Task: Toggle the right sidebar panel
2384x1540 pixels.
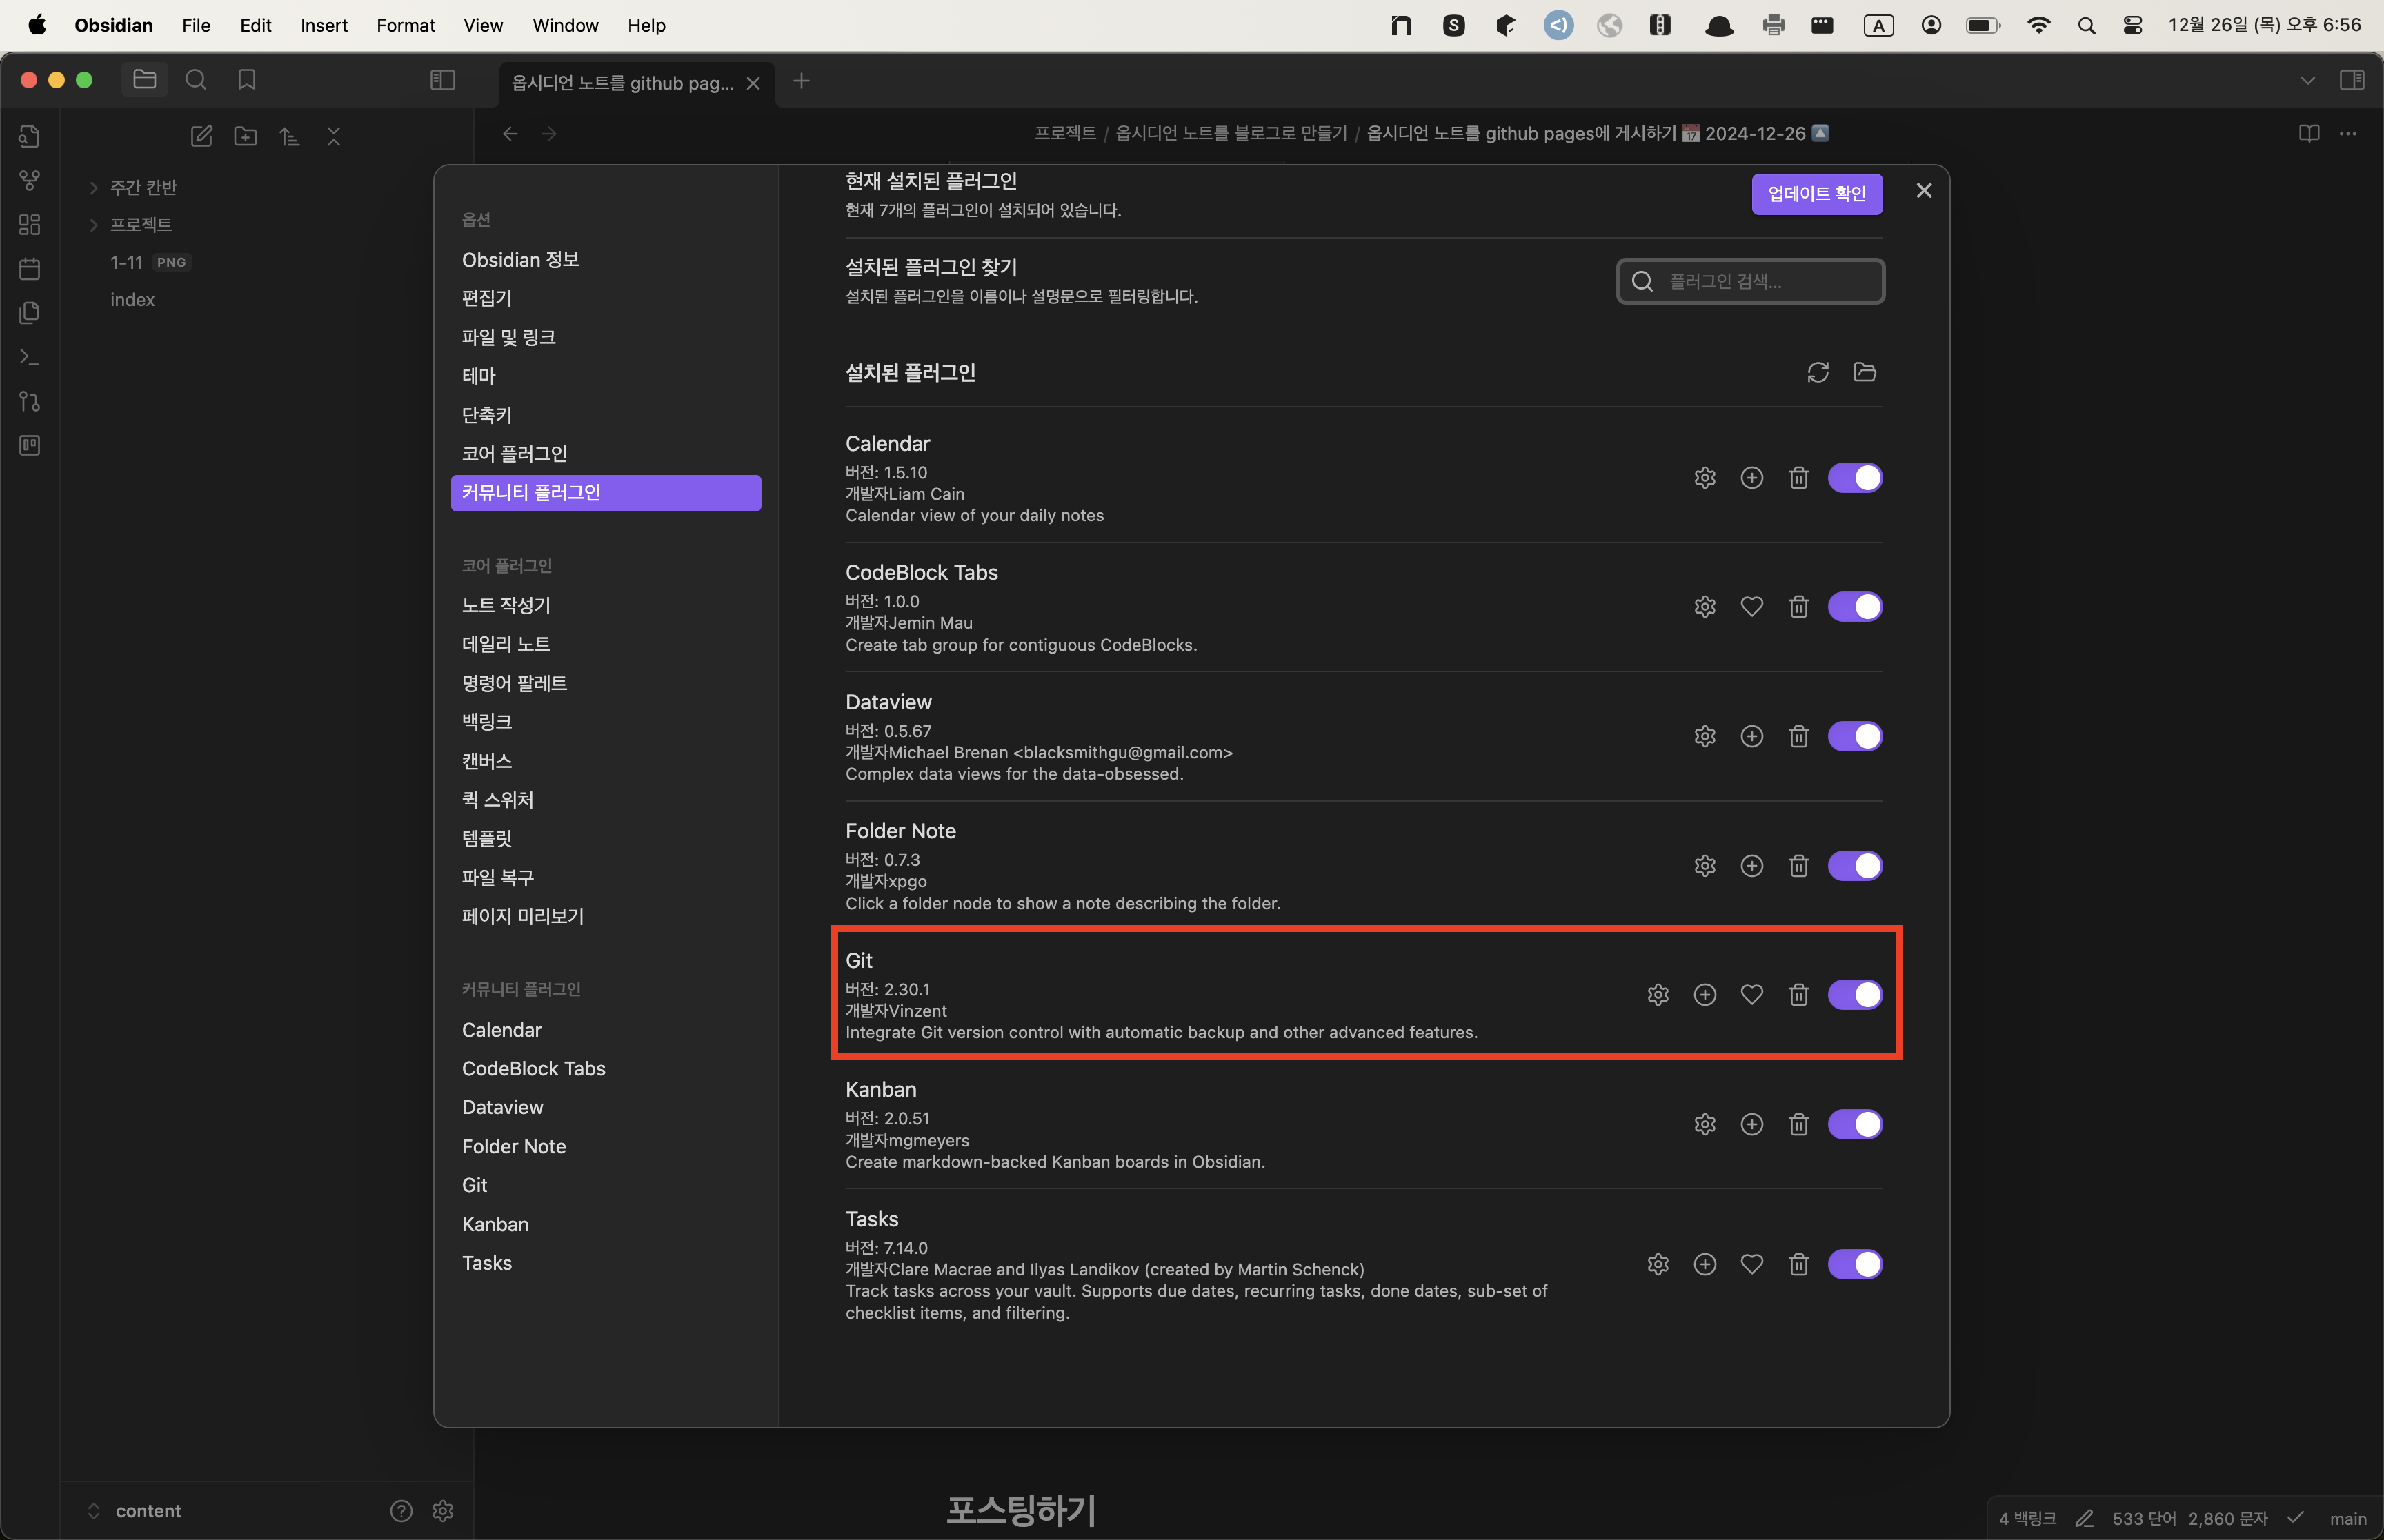Action: coord(2352,80)
